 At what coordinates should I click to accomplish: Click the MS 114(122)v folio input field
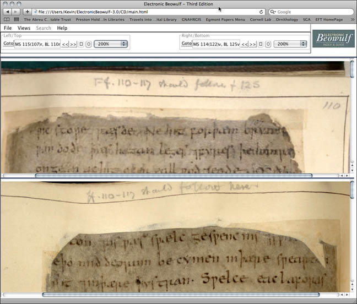215,44
